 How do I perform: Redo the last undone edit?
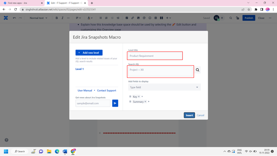click(20, 18)
